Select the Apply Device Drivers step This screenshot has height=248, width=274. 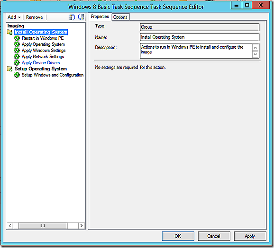click(41, 62)
